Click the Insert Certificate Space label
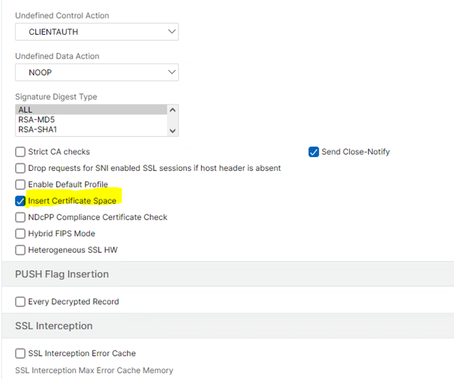The height and width of the screenshot is (379, 454). click(x=72, y=201)
